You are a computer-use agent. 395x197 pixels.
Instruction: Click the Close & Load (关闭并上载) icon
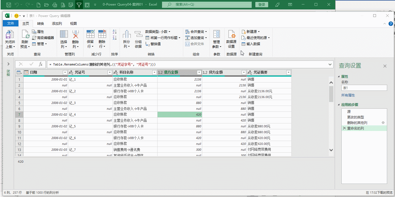pyautogui.click(x=10, y=35)
